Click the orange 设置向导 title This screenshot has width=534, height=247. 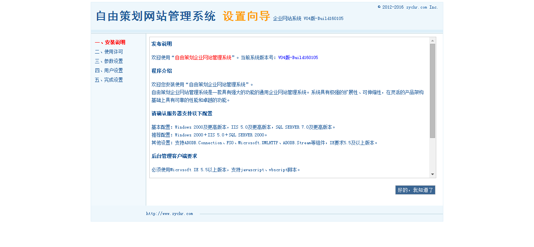click(x=246, y=16)
